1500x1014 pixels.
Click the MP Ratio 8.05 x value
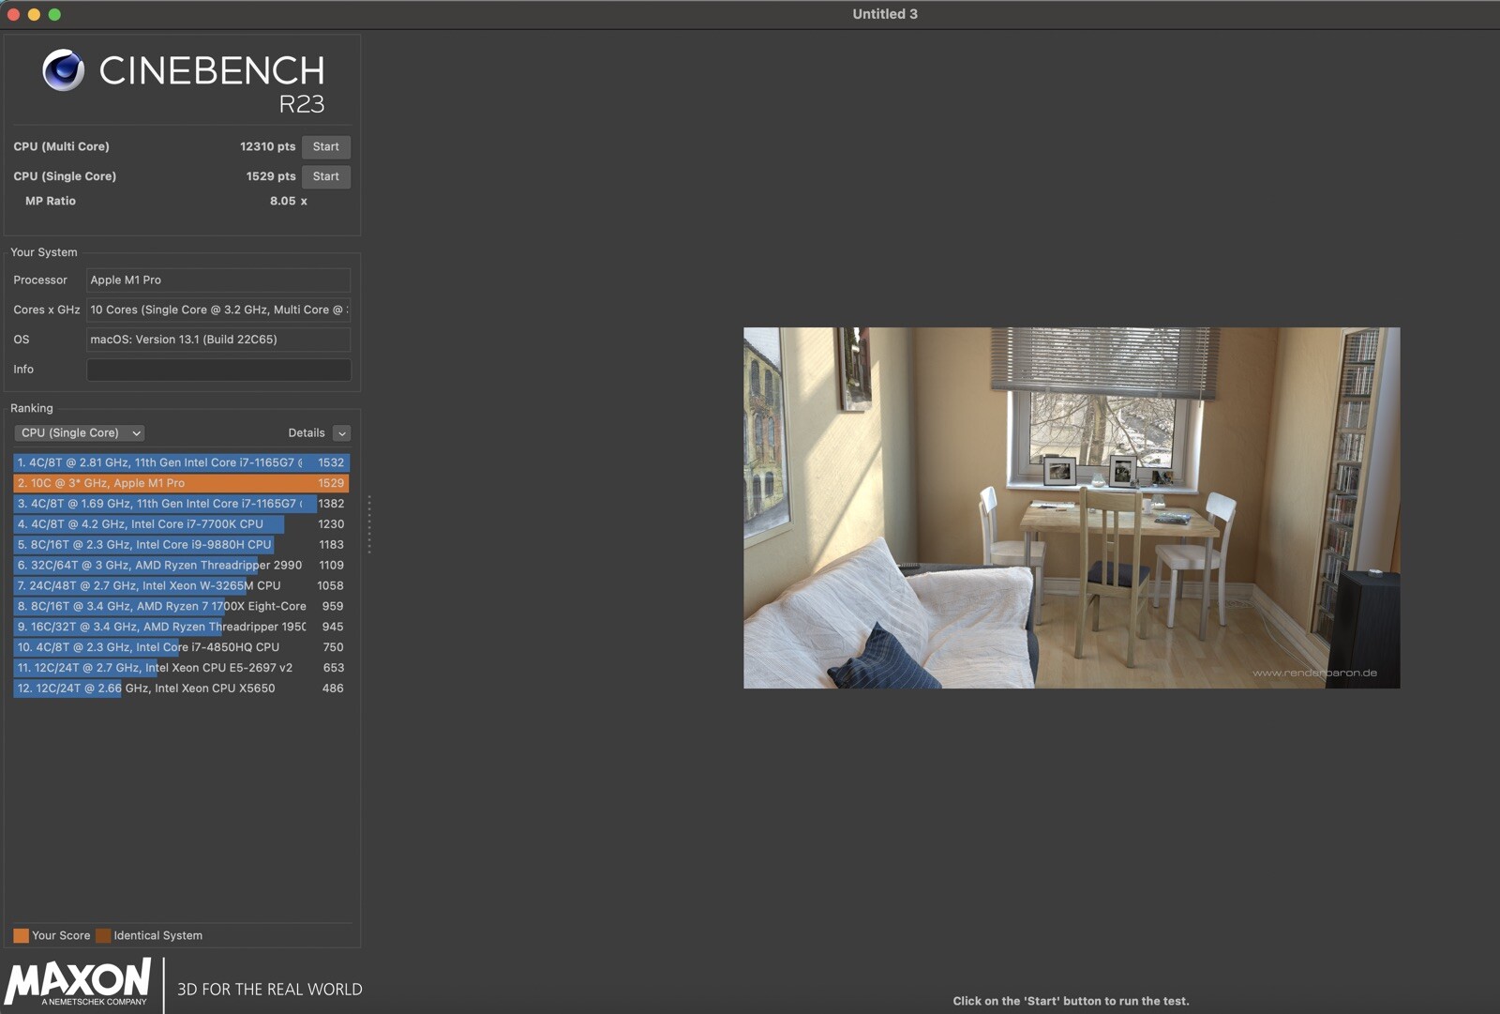click(x=288, y=201)
